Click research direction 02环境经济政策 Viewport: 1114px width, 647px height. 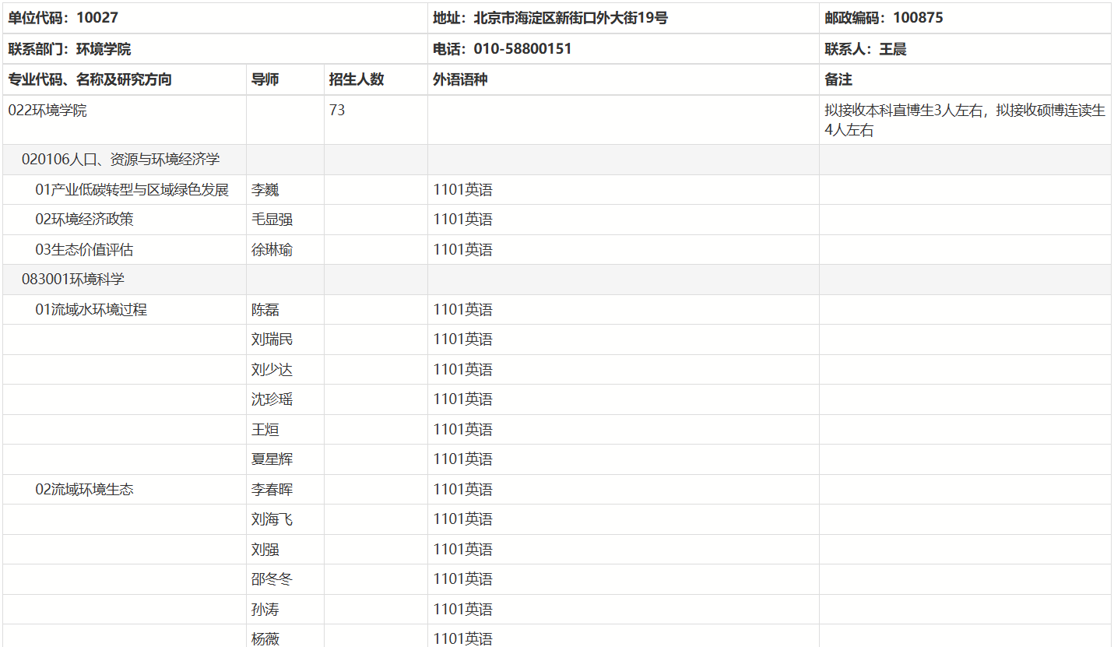tap(84, 220)
